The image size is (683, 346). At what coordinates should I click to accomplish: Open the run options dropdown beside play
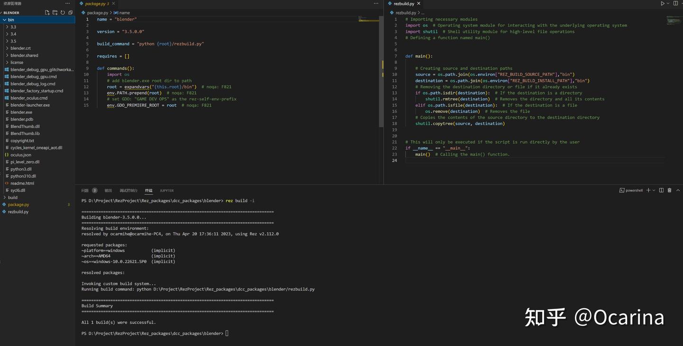pyautogui.click(x=668, y=3)
